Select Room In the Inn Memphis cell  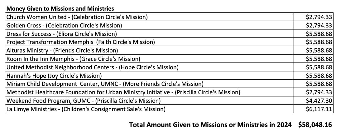tap(73, 59)
